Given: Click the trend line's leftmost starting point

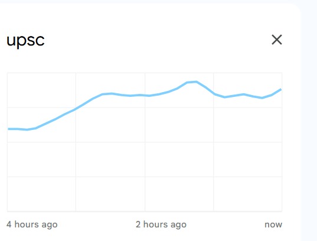Looking at the screenshot, I should pos(8,129).
